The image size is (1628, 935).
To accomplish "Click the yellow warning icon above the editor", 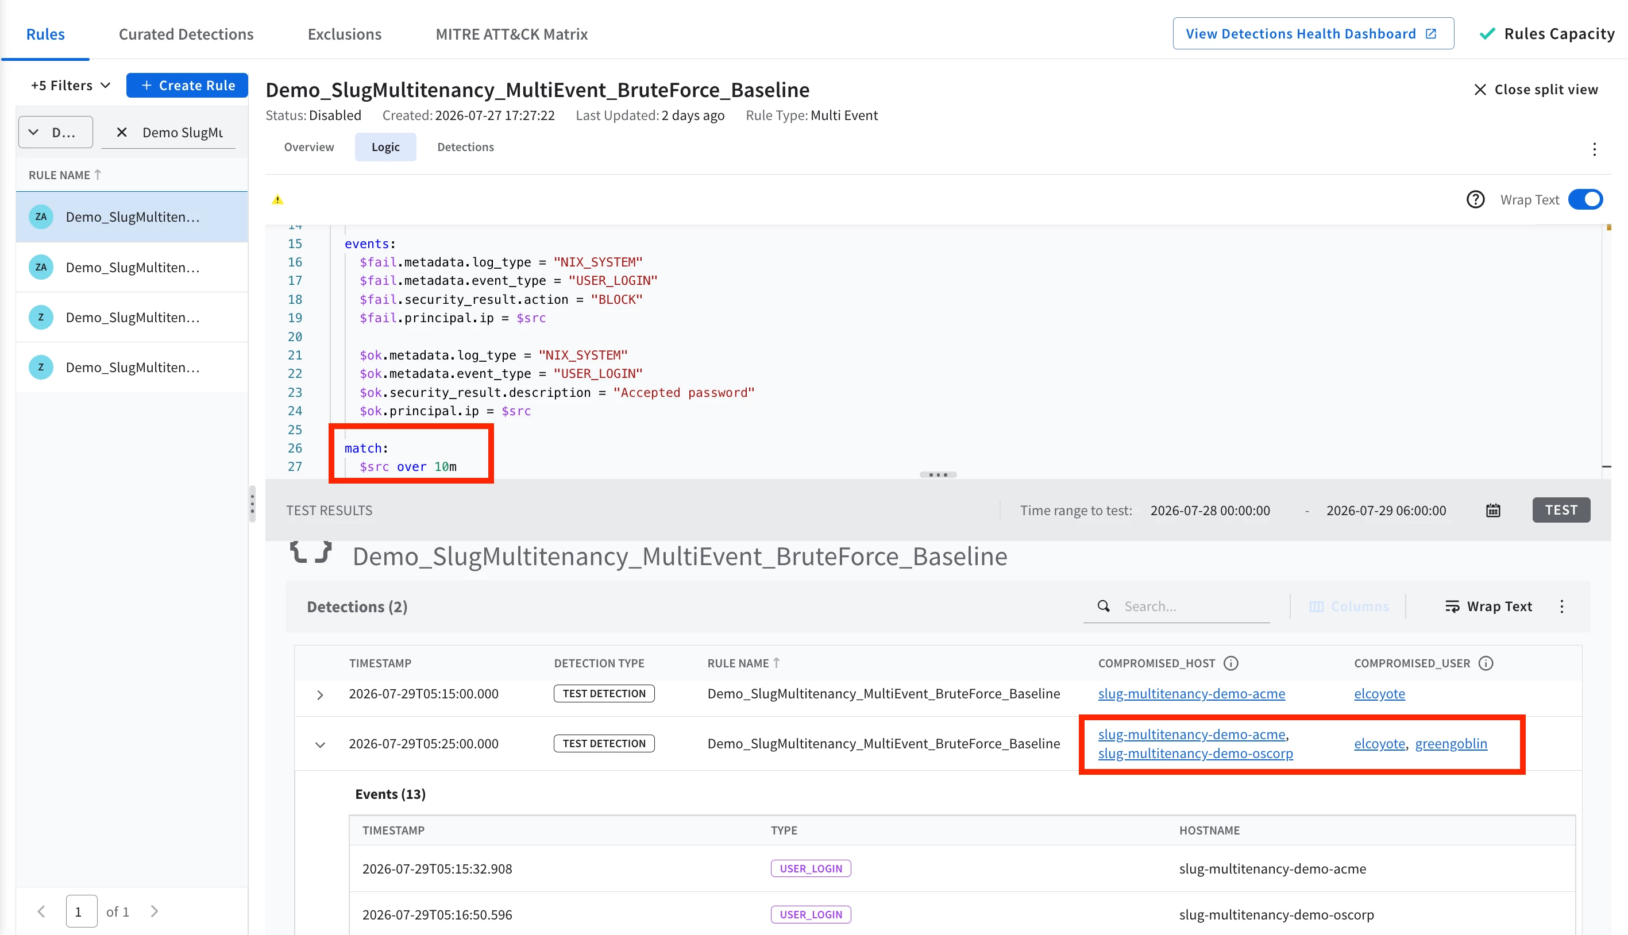I will coord(277,200).
